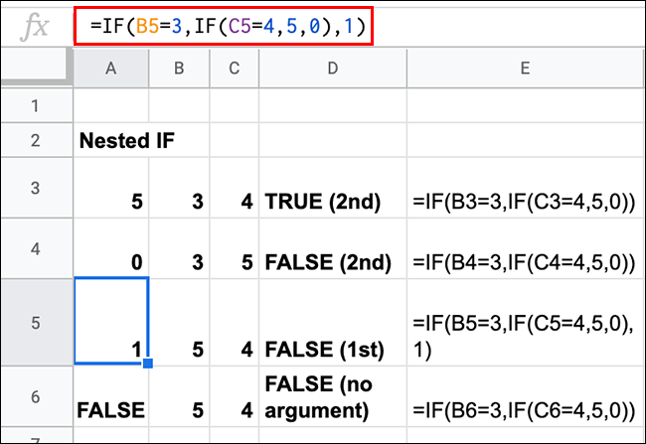Select row 3 header
The width and height of the screenshot is (646, 444).
(x=36, y=188)
